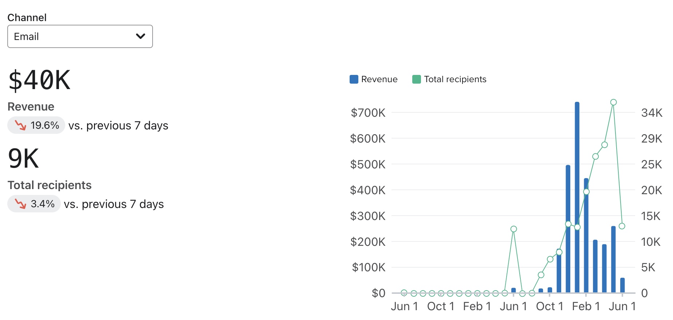This screenshot has height=320, width=673.
Task: Click the rightmost Jun 1 x-axis label
Action: 622,307
